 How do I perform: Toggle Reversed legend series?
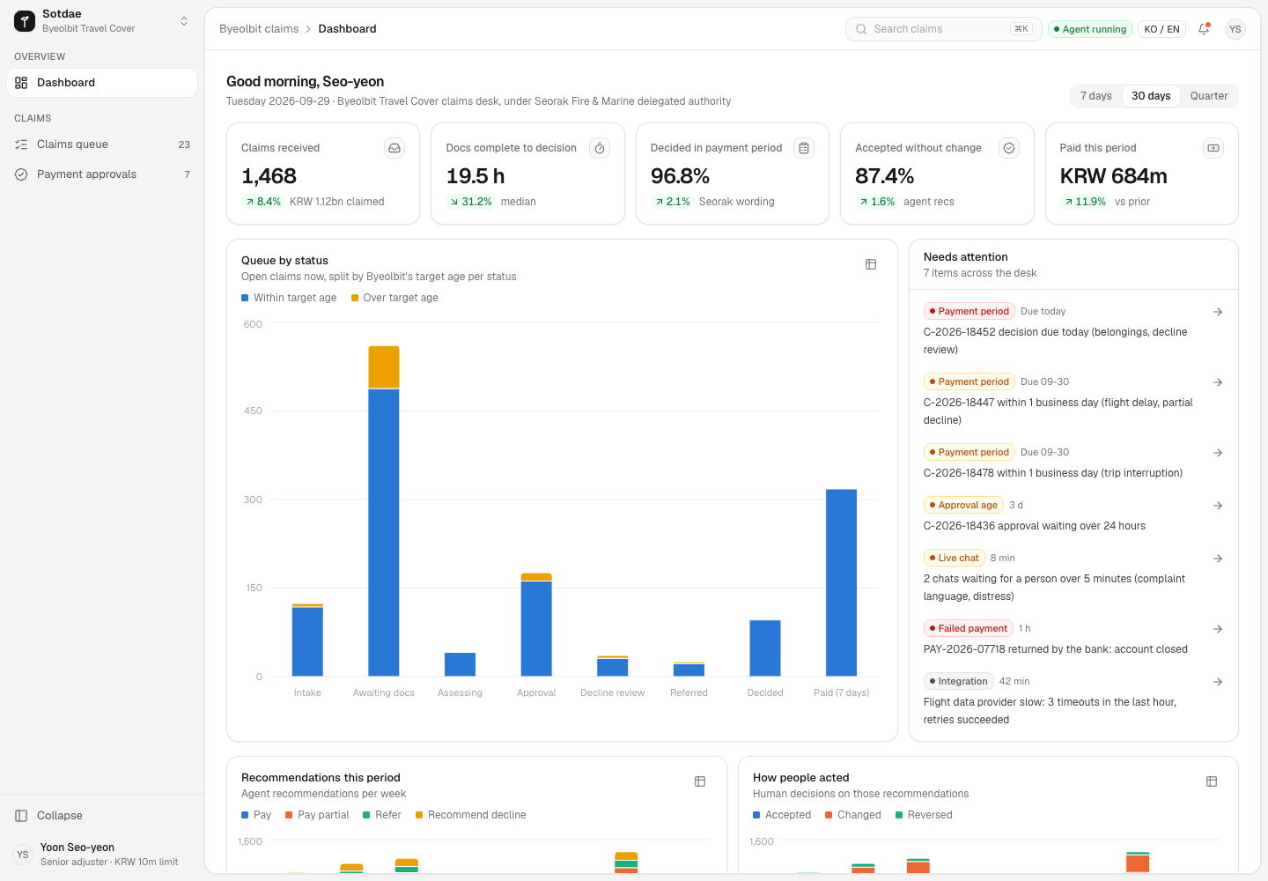(924, 815)
